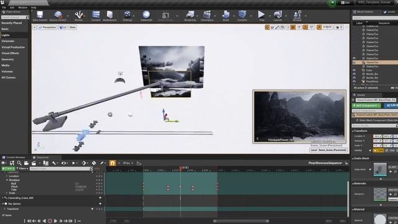Click the Save Current toolbar icon

pos(40,16)
